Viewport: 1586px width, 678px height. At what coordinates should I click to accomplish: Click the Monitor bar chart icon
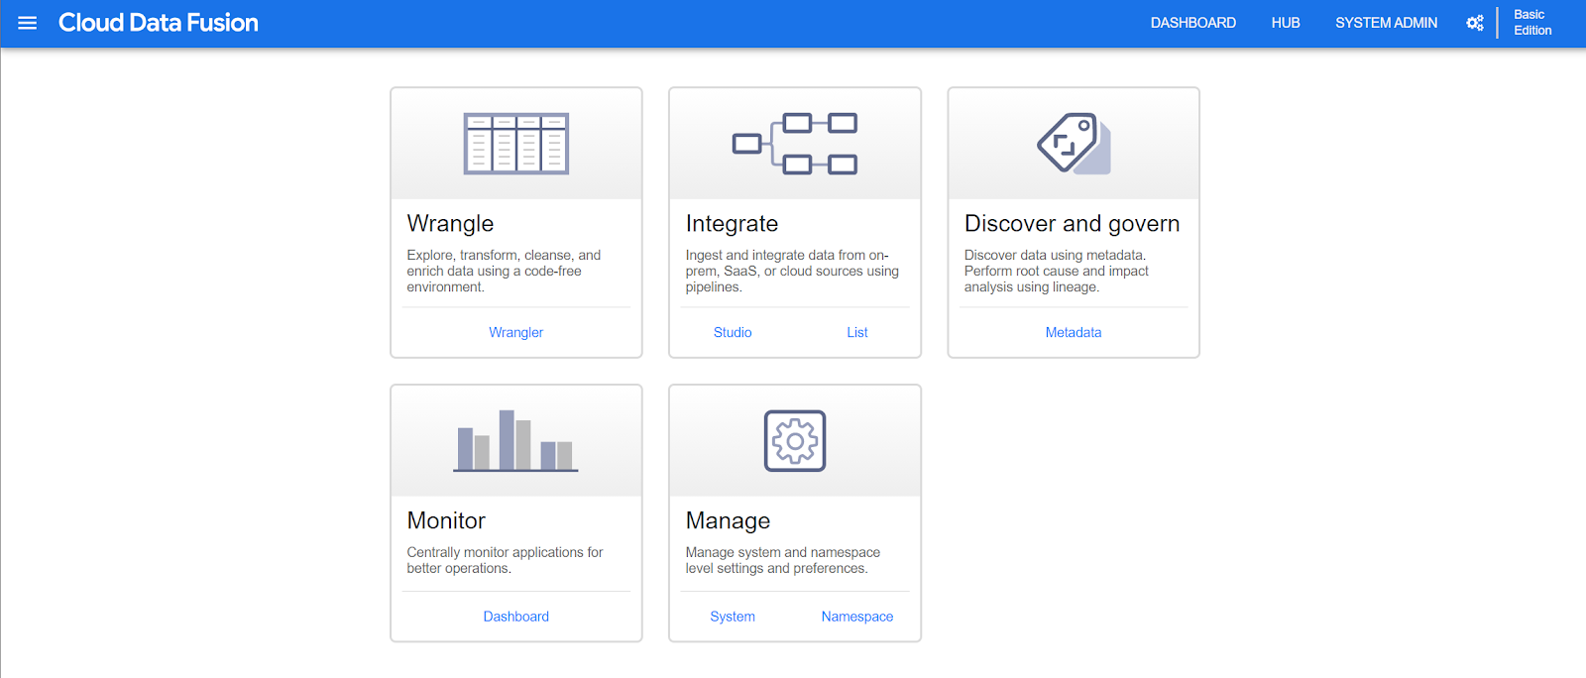[x=516, y=440]
